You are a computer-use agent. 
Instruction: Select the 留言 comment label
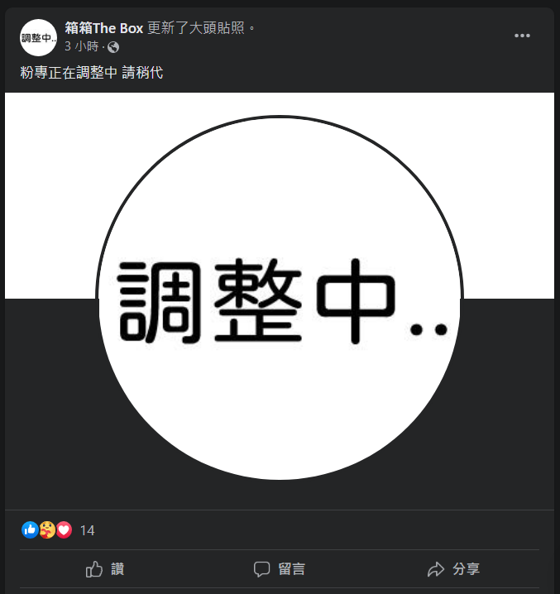[x=291, y=569]
